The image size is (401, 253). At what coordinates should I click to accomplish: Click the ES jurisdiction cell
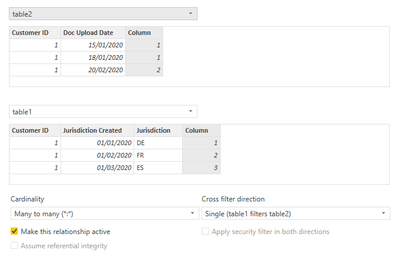tap(158, 168)
